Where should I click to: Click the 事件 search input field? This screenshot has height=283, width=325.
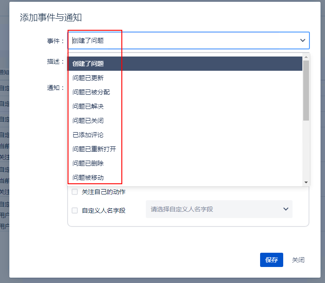178,40
